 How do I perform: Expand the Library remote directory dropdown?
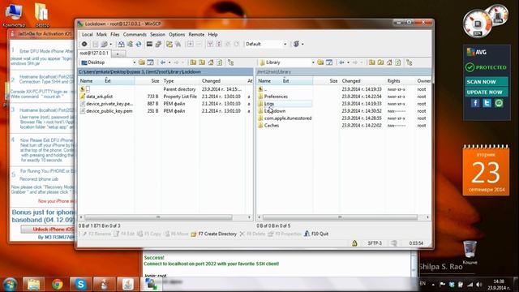[313, 62]
